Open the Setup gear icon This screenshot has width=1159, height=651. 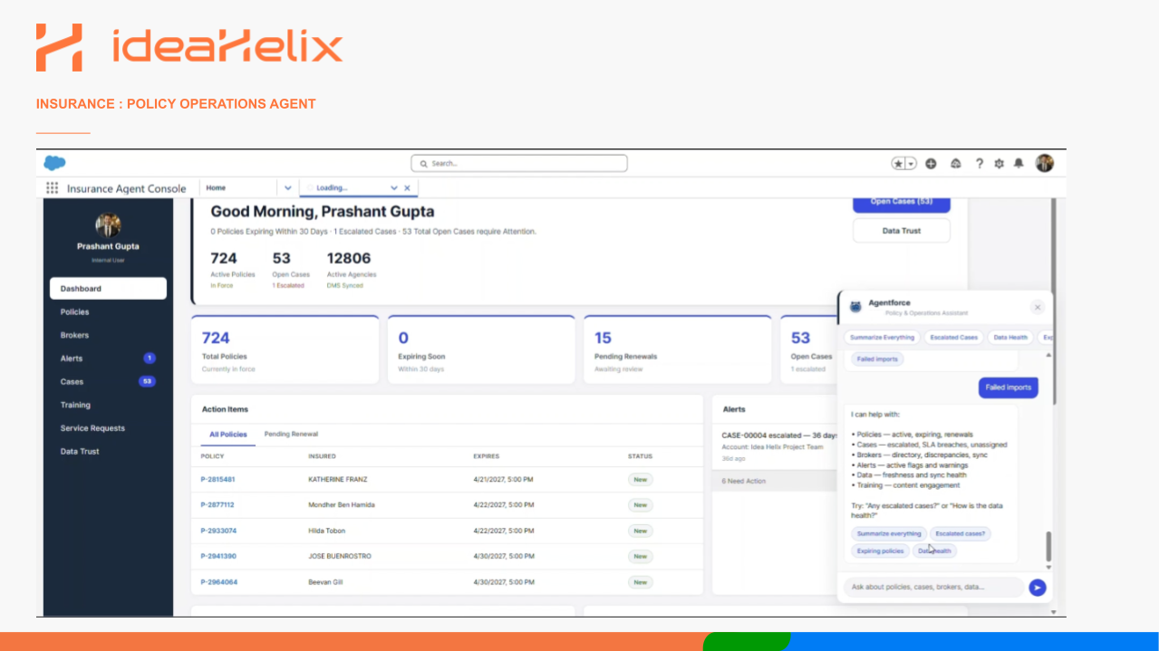point(1000,163)
